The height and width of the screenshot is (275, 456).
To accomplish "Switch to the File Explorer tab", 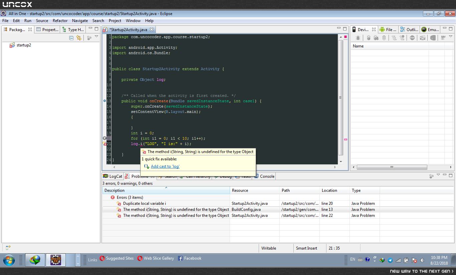I will (x=388, y=29).
